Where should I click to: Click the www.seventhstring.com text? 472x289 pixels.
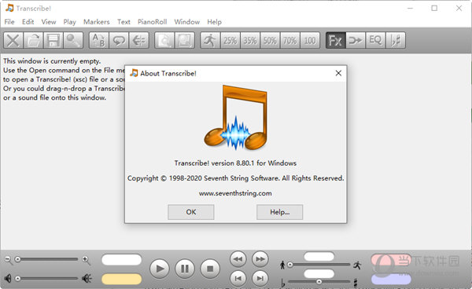235,193
